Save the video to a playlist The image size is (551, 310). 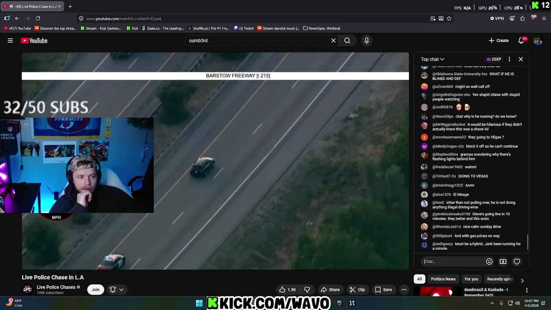(384, 290)
